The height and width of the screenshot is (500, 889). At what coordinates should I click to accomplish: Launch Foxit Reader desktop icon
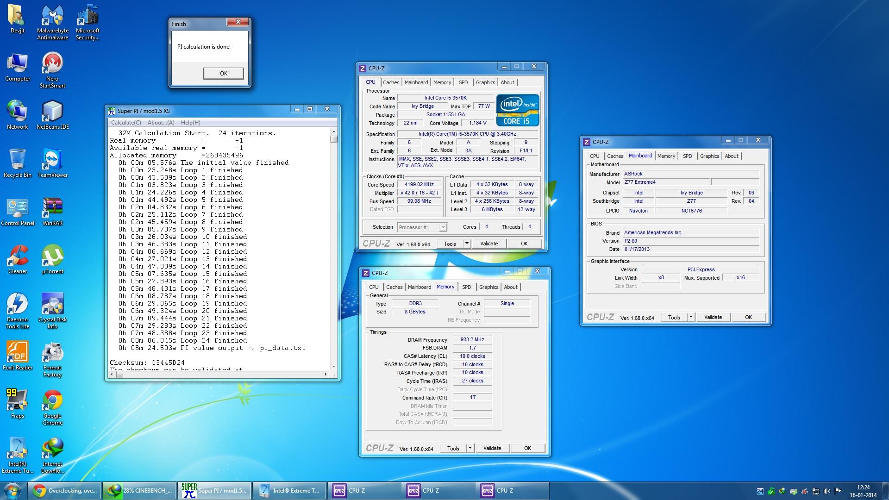(x=17, y=356)
